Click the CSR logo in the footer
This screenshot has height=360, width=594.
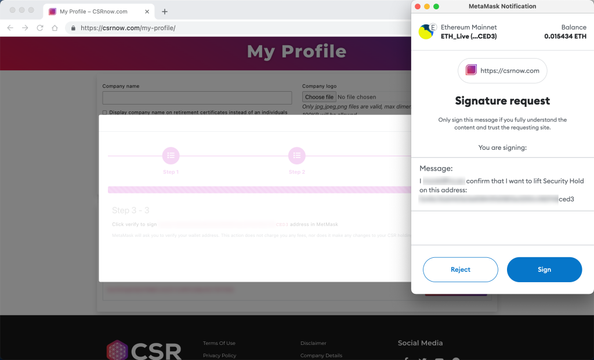tap(144, 351)
